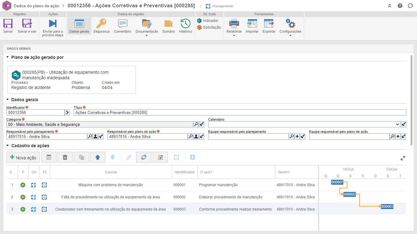Open the Relatórios dropdown

coord(234,35)
